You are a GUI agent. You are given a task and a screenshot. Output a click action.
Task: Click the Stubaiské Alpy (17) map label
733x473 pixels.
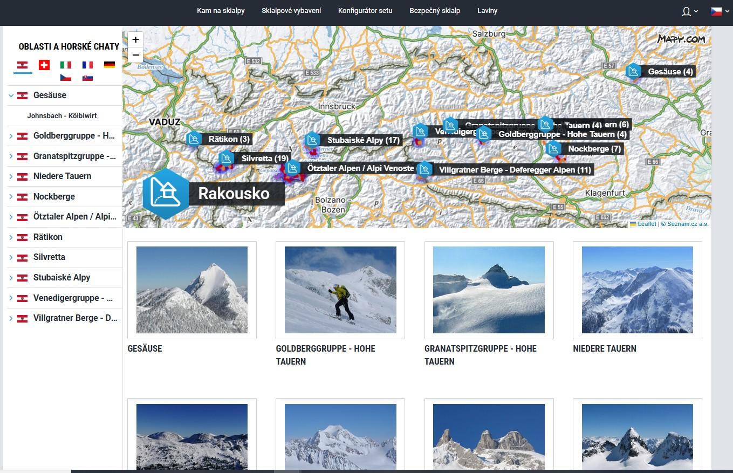[x=363, y=140]
